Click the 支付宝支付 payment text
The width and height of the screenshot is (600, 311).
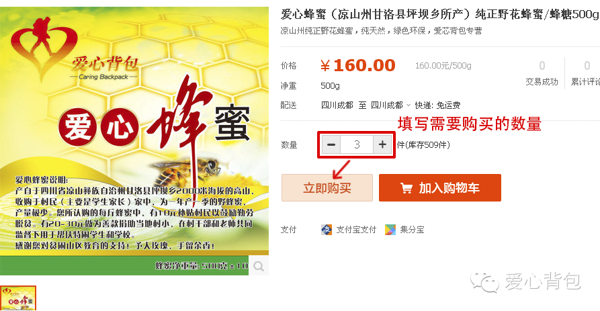coord(356,230)
